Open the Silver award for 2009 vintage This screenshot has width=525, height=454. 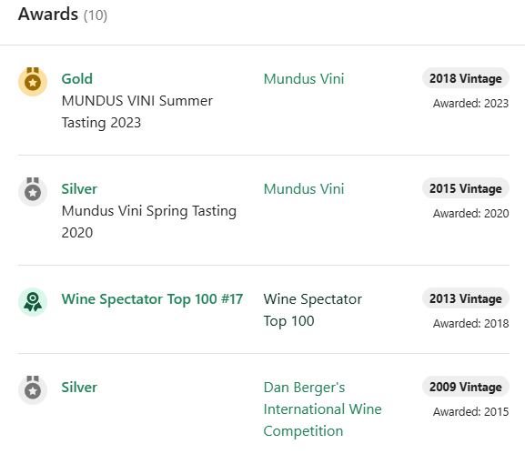pos(79,388)
